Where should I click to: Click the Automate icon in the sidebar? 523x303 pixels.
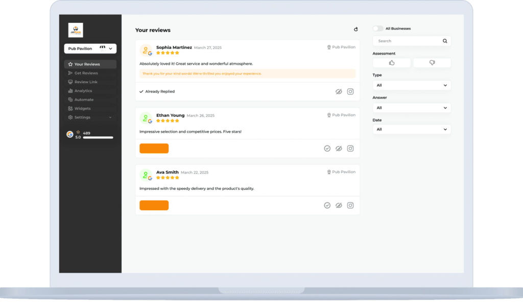pos(70,99)
